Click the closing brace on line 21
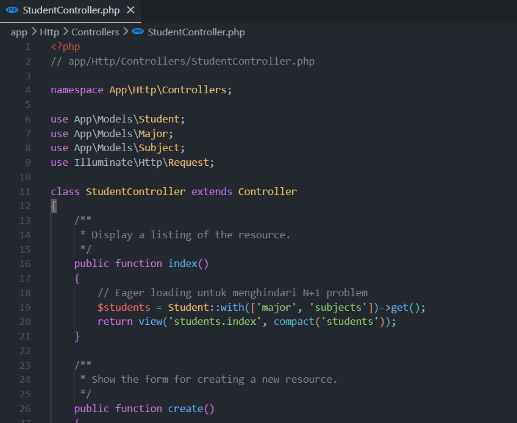This screenshot has height=423, width=517. pyautogui.click(x=77, y=336)
